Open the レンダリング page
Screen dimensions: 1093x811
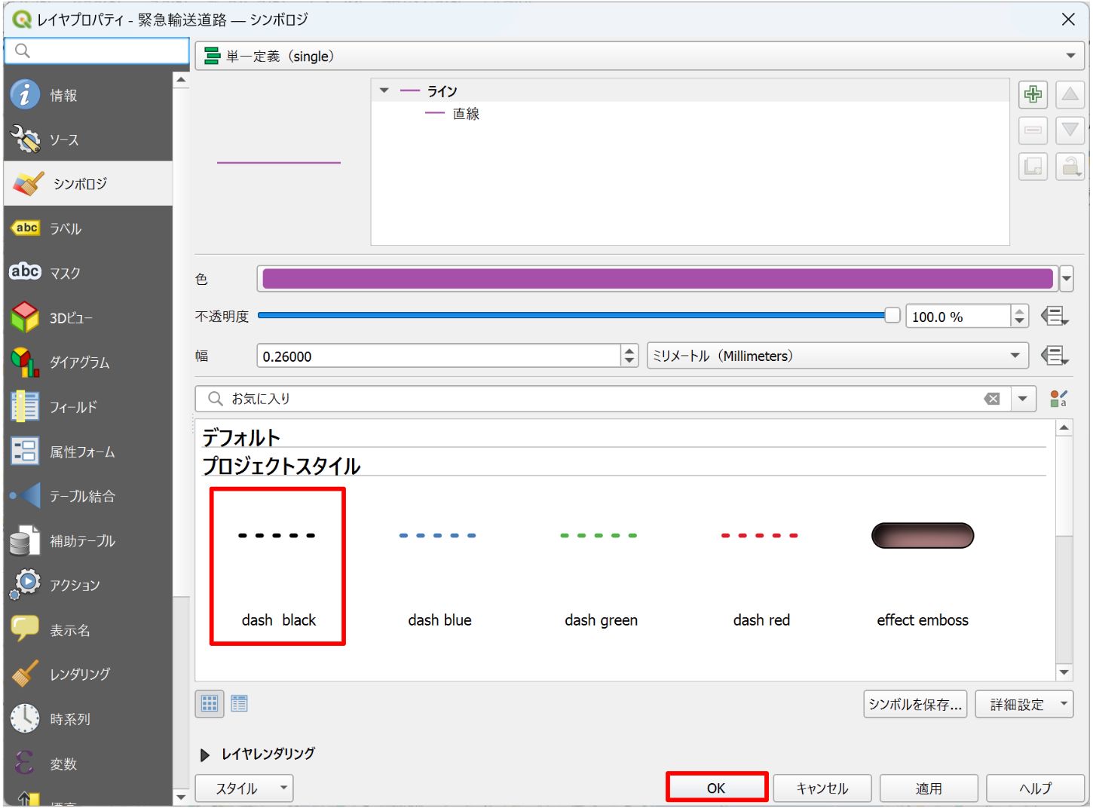pyautogui.click(x=88, y=674)
